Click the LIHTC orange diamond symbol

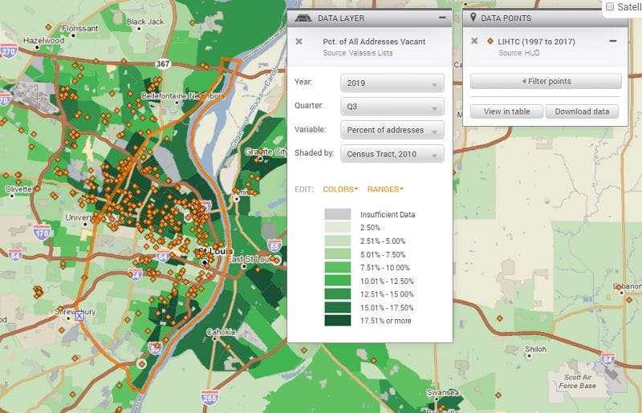pyautogui.click(x=490, y=42)
